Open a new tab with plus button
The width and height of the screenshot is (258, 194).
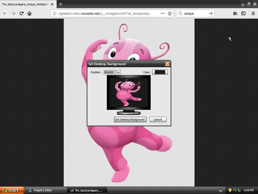point(61,4)
